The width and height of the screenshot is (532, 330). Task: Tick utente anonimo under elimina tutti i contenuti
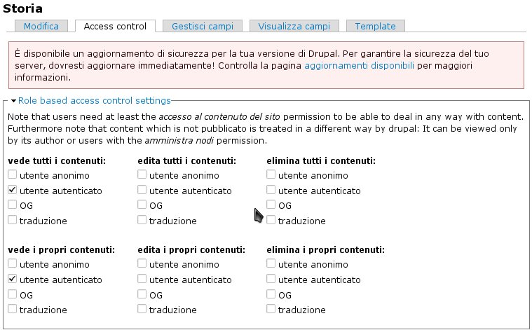(271, 176)
